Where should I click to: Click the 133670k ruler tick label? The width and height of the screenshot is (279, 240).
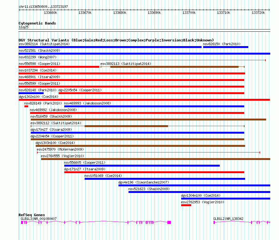(x=85, y=13)
